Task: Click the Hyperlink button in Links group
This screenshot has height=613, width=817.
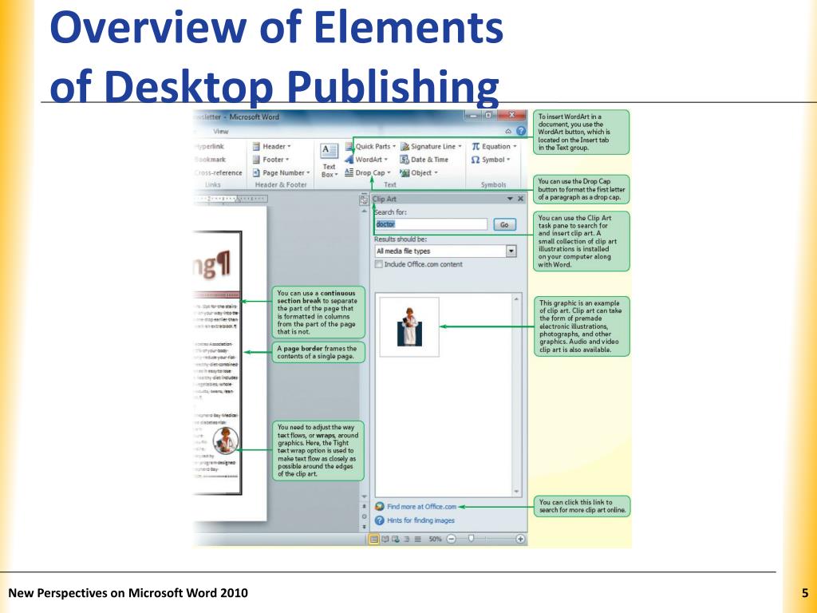Action: click(210, 147)
